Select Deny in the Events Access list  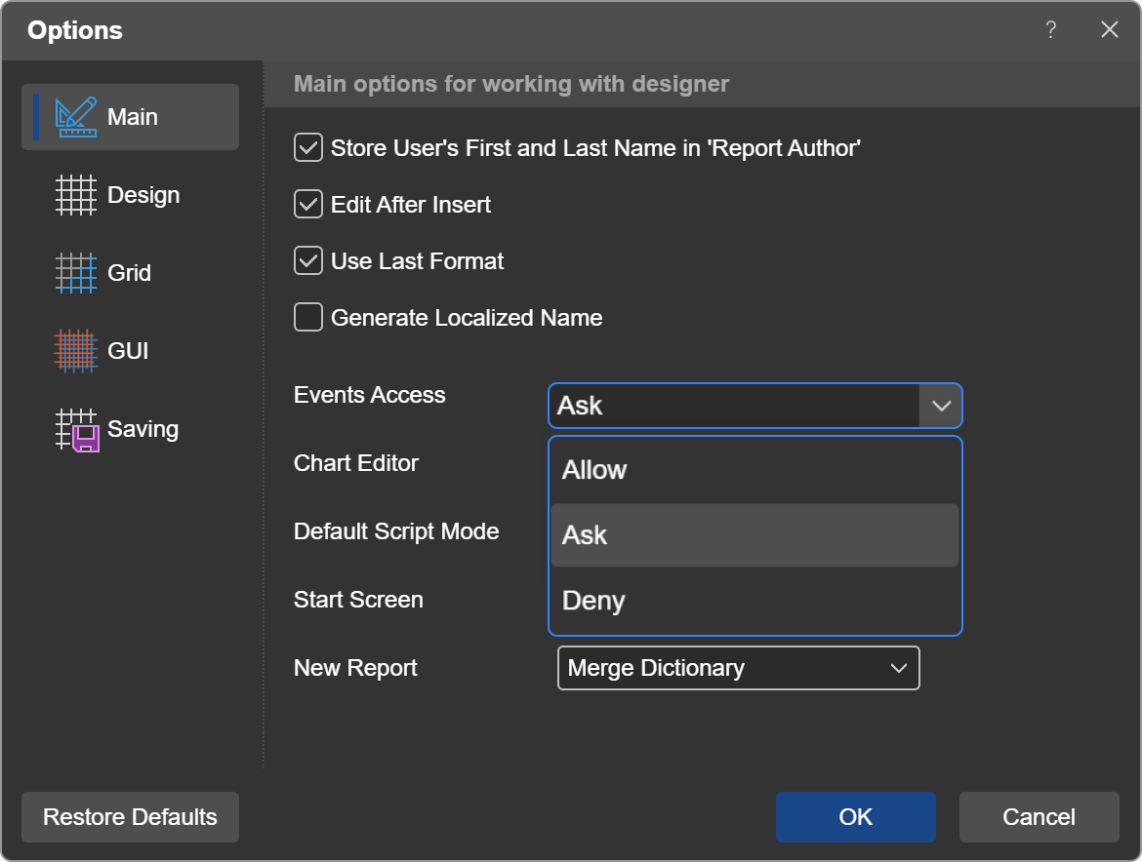click(755, 601)
